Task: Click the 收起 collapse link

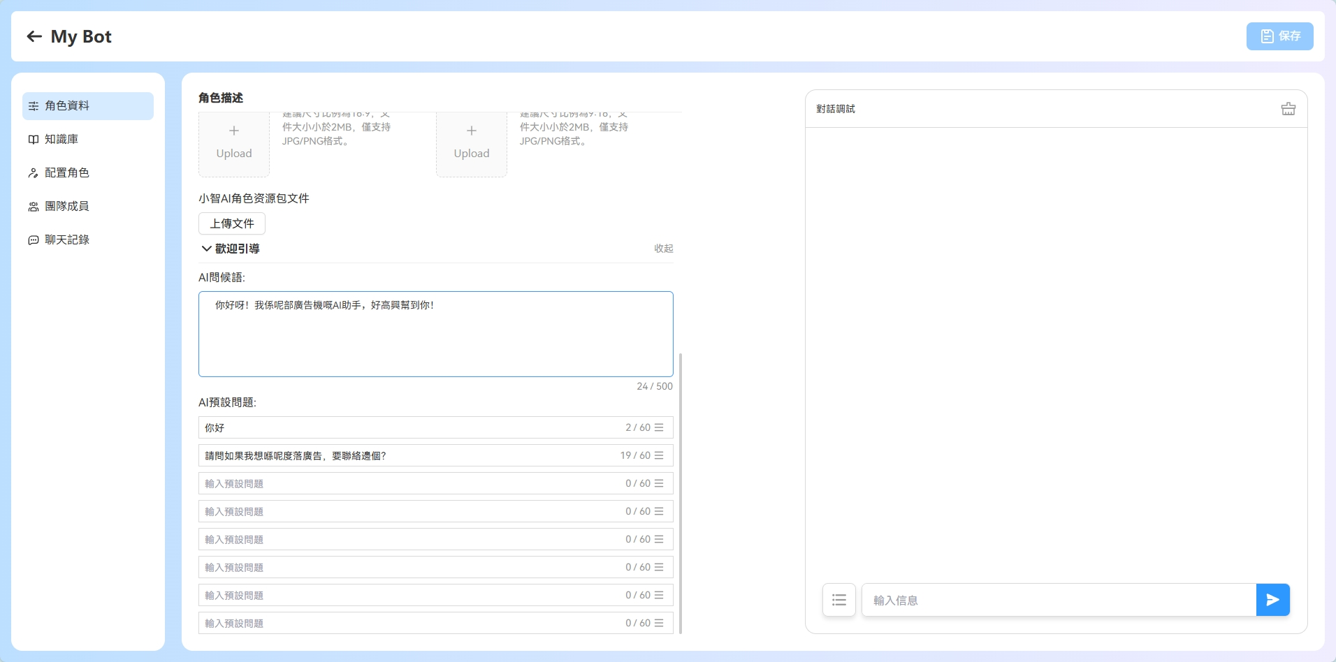Action: coord(663,249)
